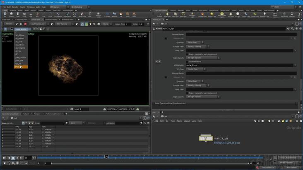The height and width of the screenshot is (170, 303).
Task: Click the render view magnifier icon
Action: point(94,24)
